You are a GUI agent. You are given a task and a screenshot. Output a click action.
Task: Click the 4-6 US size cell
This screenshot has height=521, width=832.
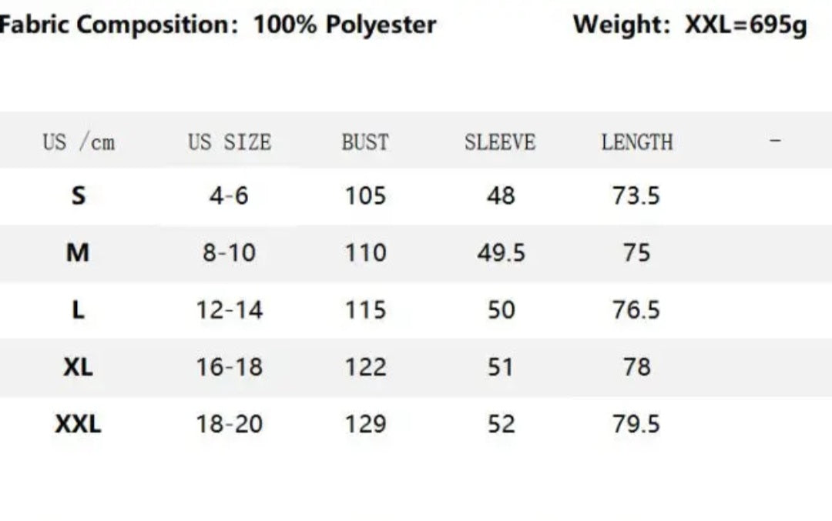coord(229,196)
